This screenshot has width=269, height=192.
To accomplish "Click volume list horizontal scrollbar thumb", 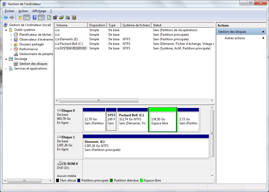I will pyautogui.click(x=99, y=100).
